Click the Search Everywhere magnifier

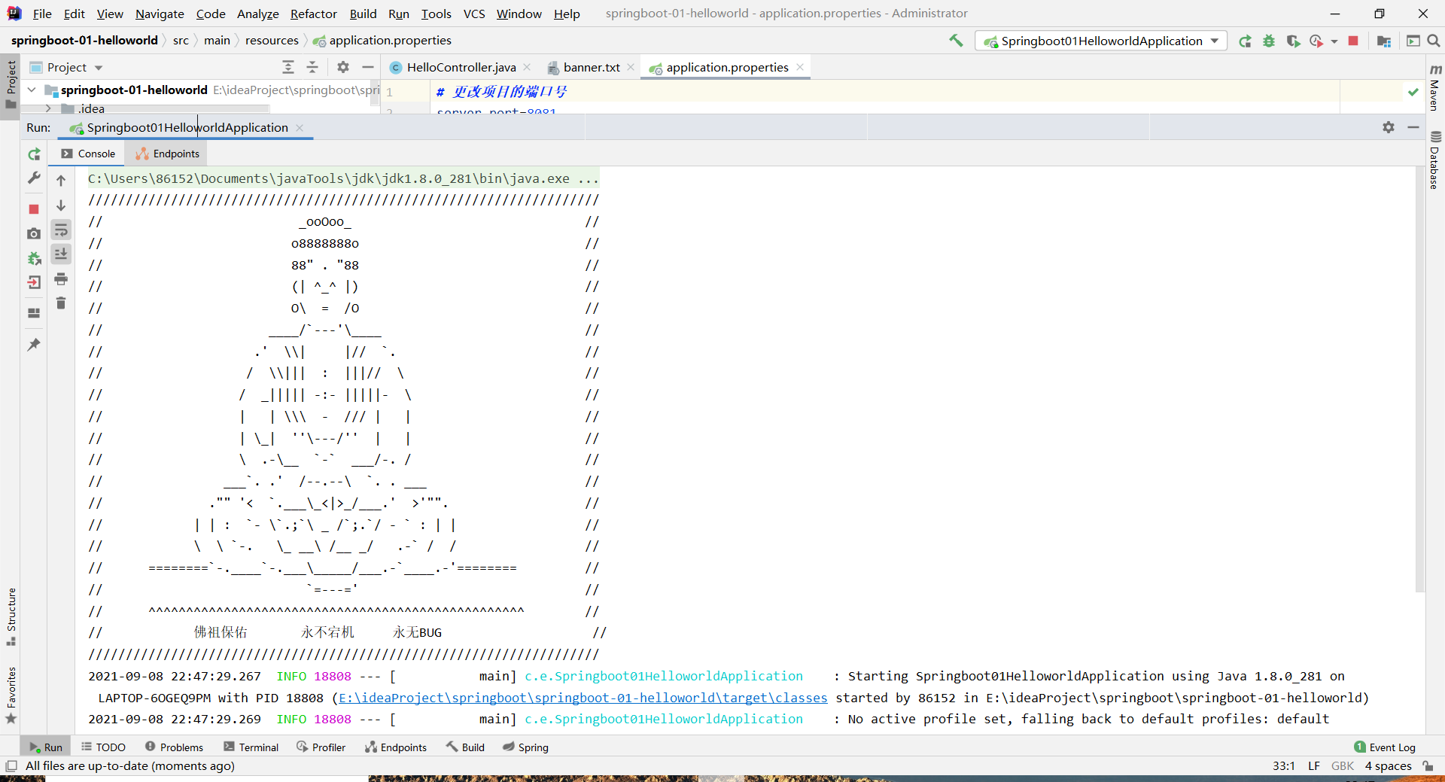point(1434,41)
